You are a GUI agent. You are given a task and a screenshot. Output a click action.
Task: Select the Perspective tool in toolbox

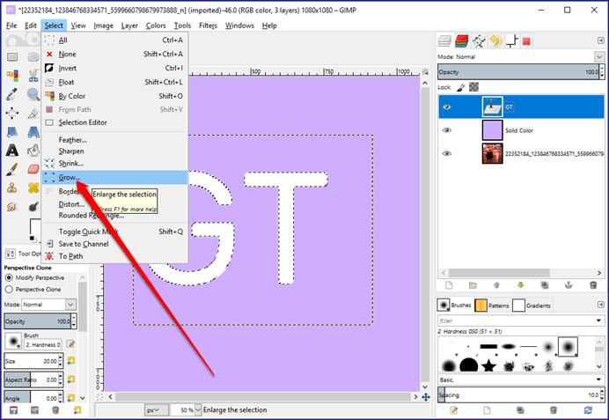pos(33,132)
